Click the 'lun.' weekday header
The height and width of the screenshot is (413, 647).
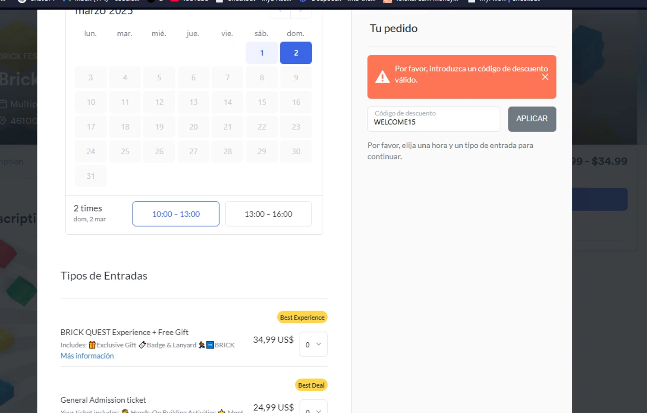tap(91, 34)
